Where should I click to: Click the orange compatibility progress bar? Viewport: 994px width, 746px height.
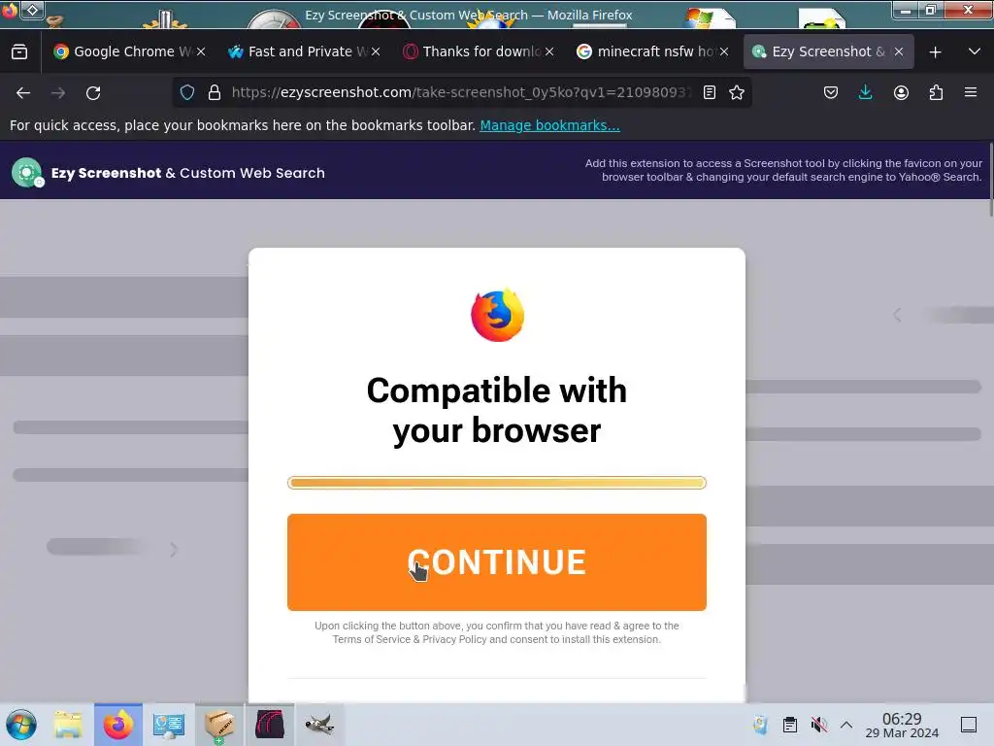click(x=496, y=483)
